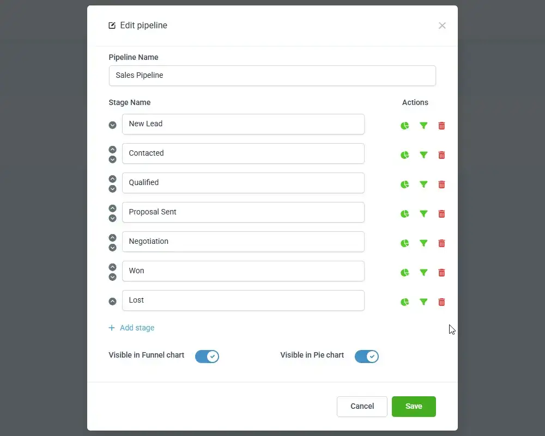Delete the Proposal Sent stage
545x436 pixels.
tap(441, 214)
